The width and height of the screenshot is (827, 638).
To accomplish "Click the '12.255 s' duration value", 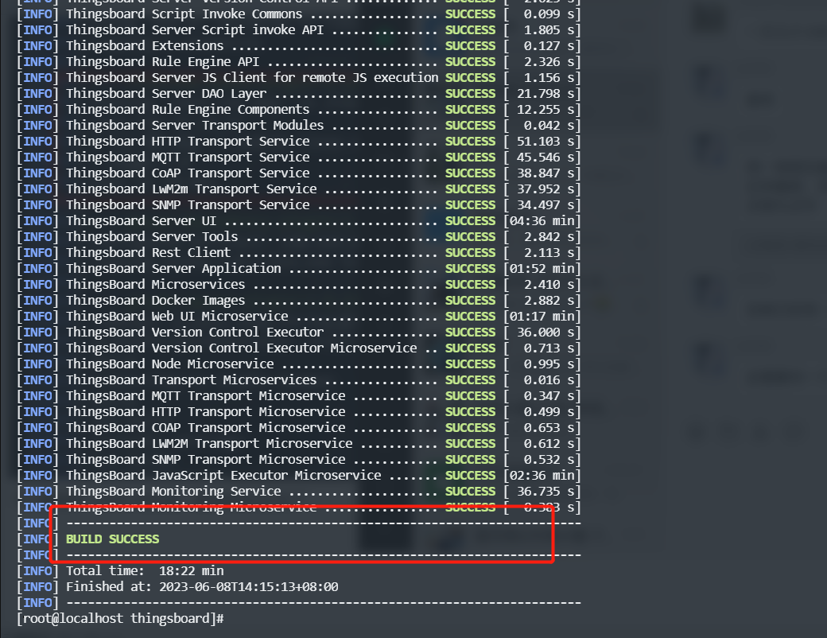I will tap(546, 109).
